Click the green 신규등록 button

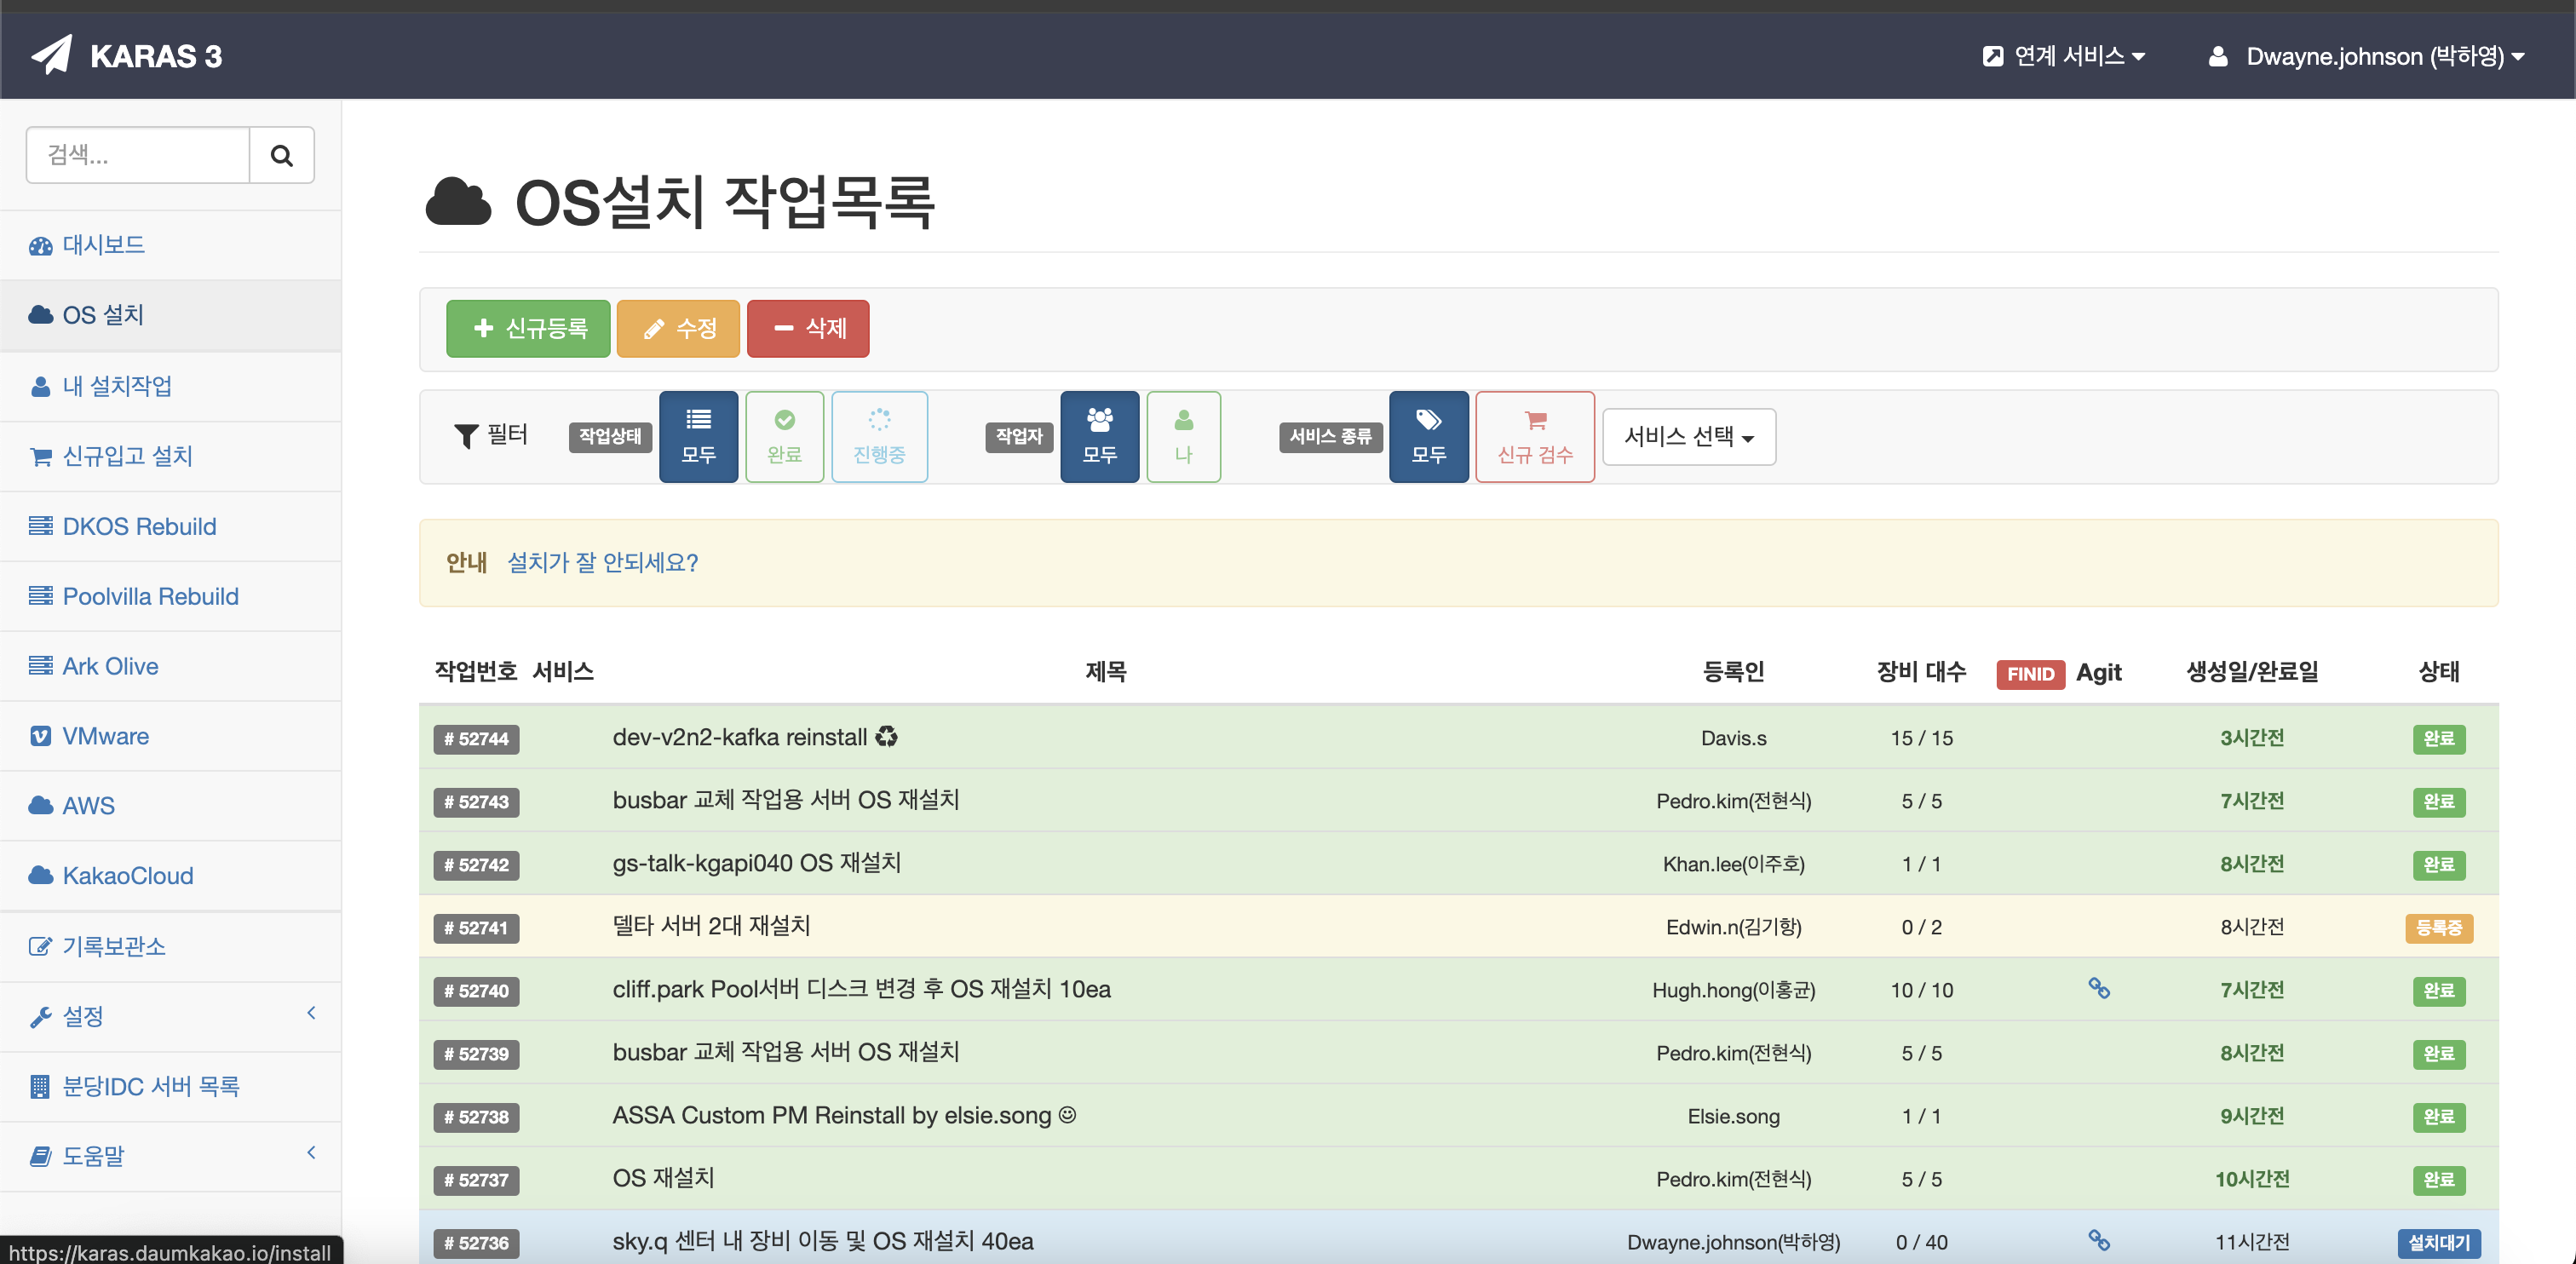tap(528, 329)
